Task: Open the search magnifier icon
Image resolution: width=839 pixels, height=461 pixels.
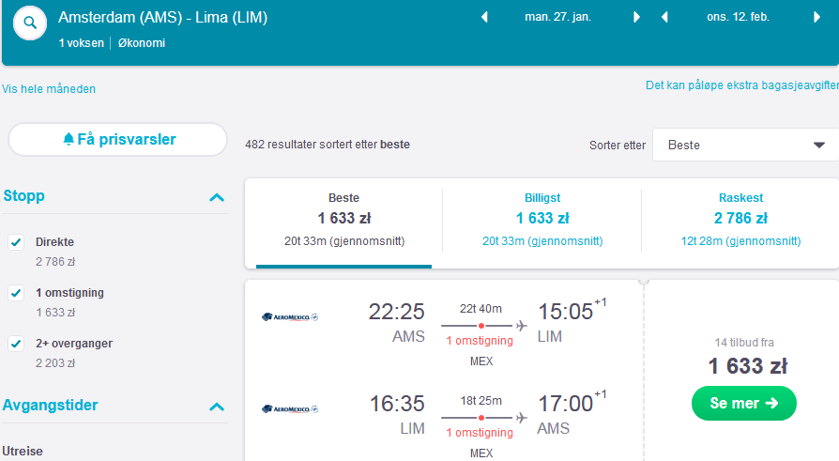Action: tap(30, 23)
